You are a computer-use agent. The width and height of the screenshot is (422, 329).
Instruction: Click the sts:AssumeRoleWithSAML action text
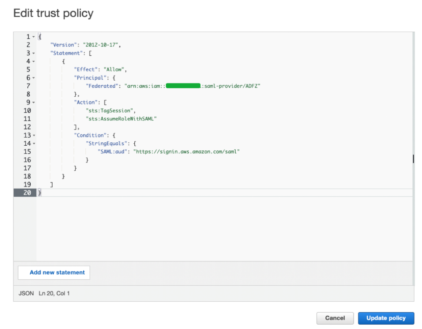[x=121, y=119]
